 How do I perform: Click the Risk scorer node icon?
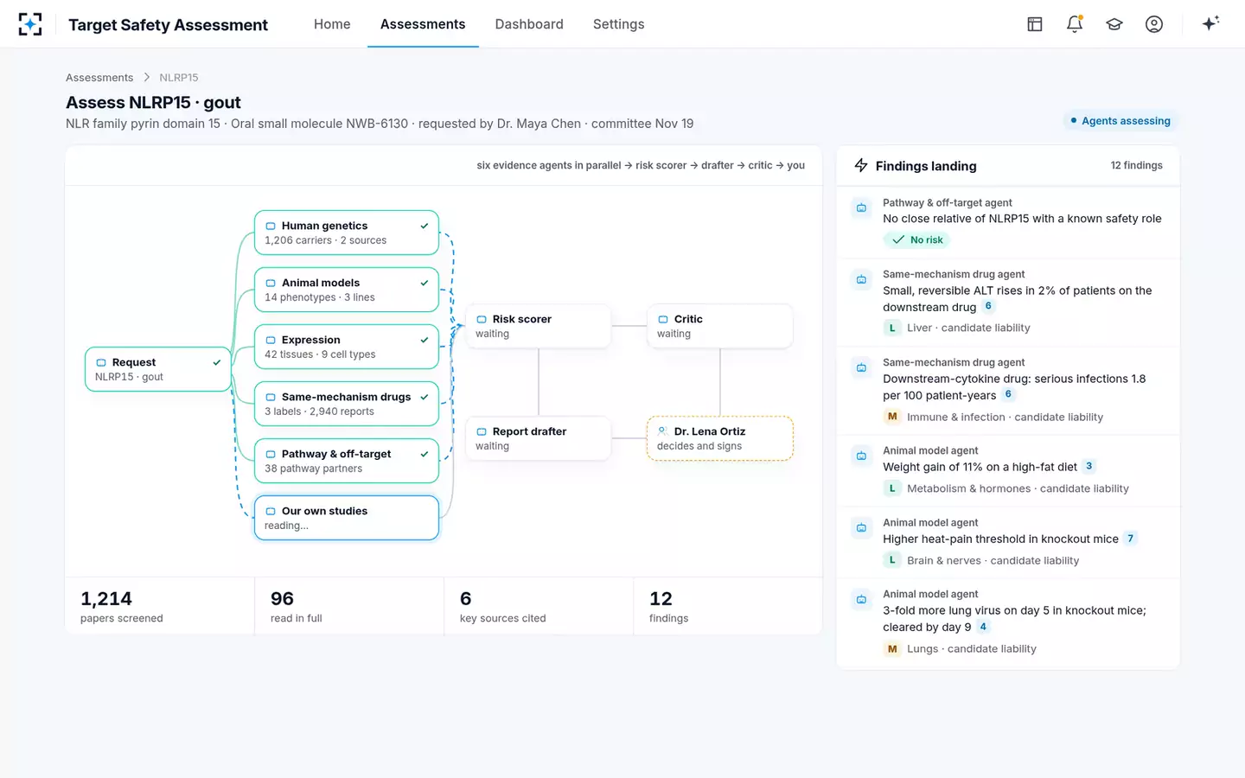point(482,319)
